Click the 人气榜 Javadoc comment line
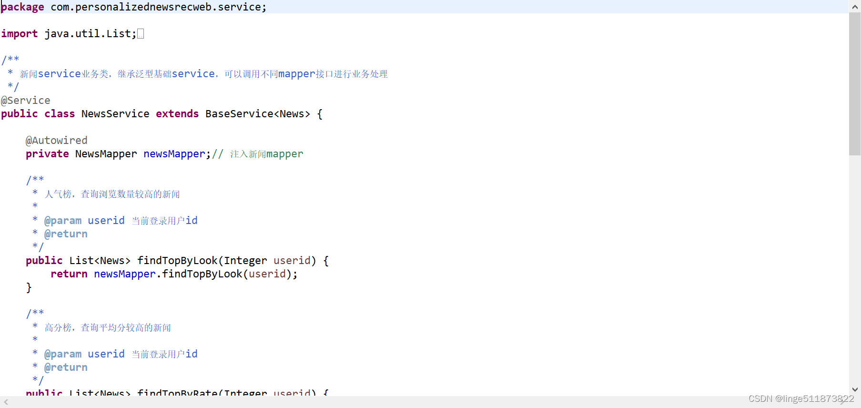This screenshot has height=408, width=861. (x=112, y=194)
